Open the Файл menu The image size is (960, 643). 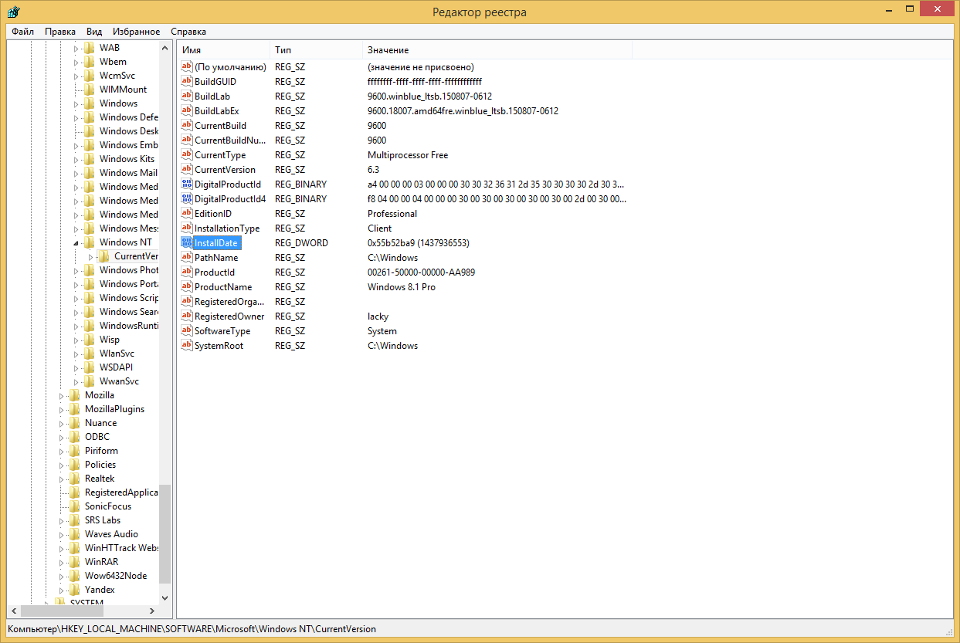pos(23,32)
